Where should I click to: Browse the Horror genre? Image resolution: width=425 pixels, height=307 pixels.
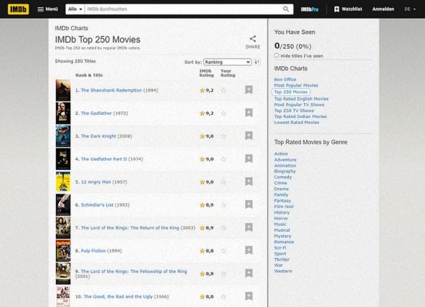pos(281,218)
